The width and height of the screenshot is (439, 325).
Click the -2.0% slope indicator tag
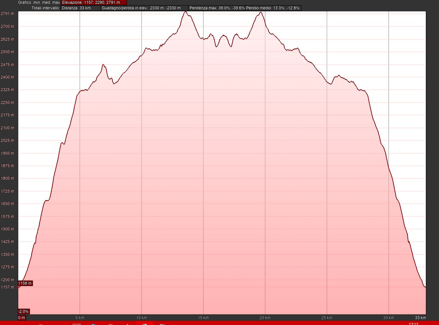24,311
